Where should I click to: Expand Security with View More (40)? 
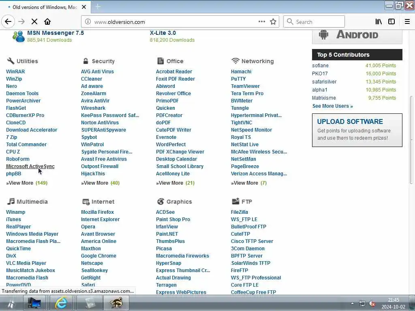pos(101,183)
